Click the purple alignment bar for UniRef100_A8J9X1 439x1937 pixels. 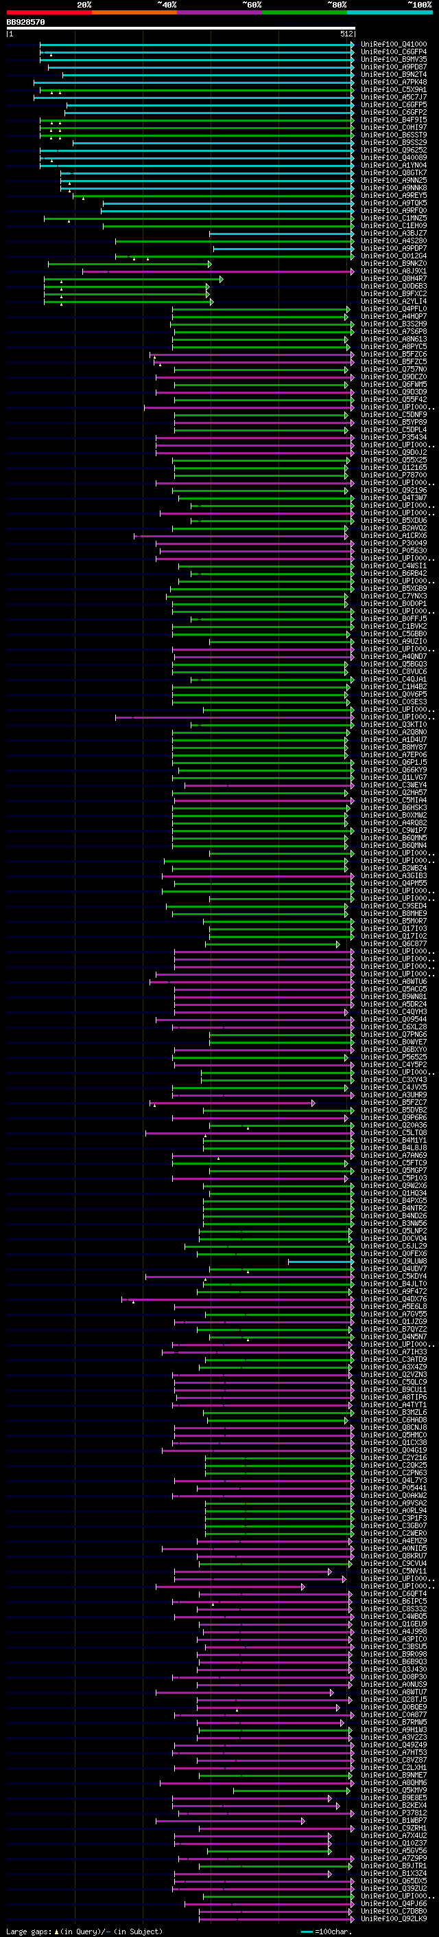217,271
